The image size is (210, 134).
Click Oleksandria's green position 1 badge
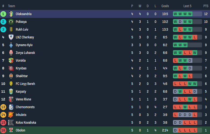3,14
